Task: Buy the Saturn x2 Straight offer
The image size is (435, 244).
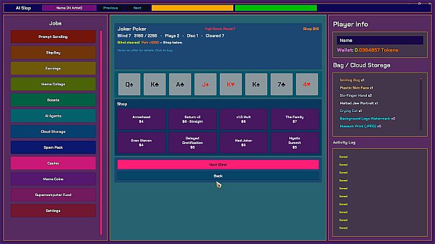Action: click(192, 119)
